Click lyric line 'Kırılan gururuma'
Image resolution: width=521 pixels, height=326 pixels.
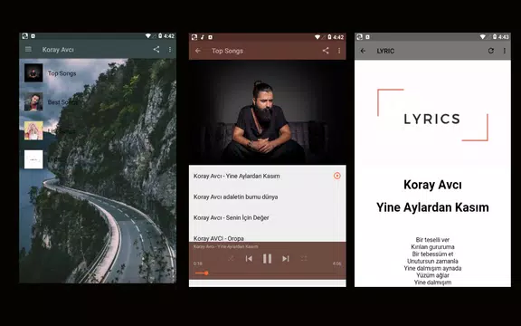(432, 247)
